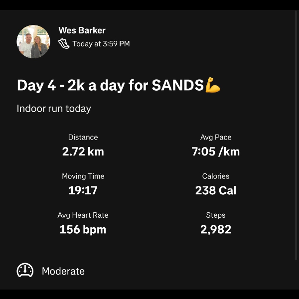Select the 156 bpm heart rate value

pos(83,230)
